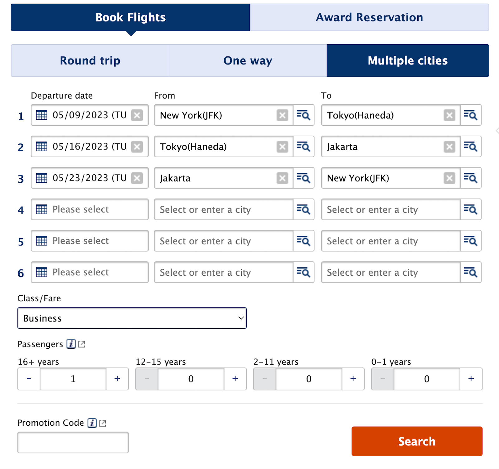Select flight 4 departure date field
Viewport: 499px width, 469px height.
(x=90, y=209)
